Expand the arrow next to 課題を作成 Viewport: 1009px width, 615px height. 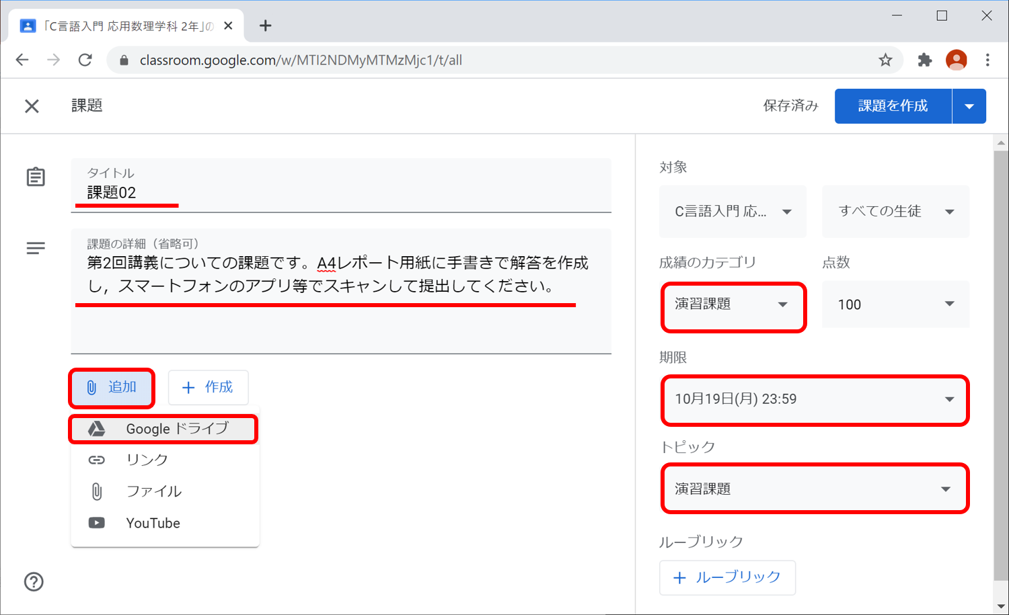(969, 106)
